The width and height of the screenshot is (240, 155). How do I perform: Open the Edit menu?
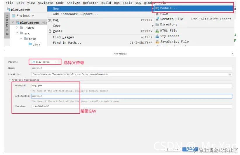click(x=20, y=3)
